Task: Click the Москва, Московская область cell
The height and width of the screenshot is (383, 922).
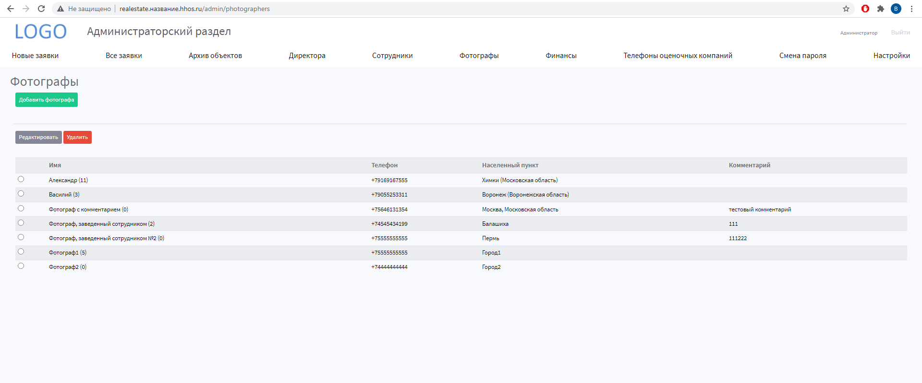Action: (x=520, y=209)
